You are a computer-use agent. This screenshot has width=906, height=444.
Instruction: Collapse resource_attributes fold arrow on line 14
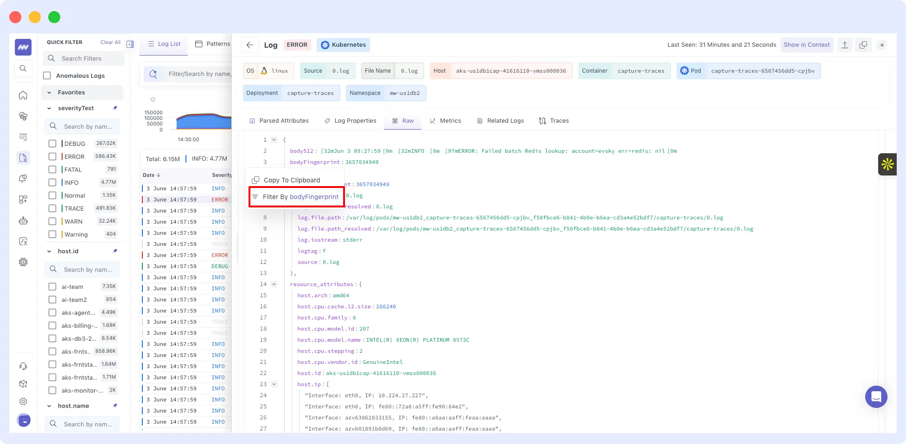[274, 284]
